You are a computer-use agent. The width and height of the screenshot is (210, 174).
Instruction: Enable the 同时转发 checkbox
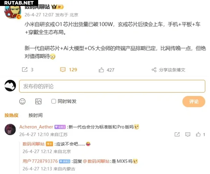click(x=54, y=101)
